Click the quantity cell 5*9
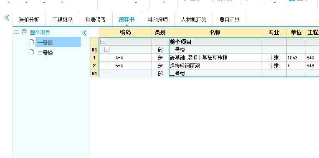The width and height of the screenshot is (319, 158). (x=312, y=58)
